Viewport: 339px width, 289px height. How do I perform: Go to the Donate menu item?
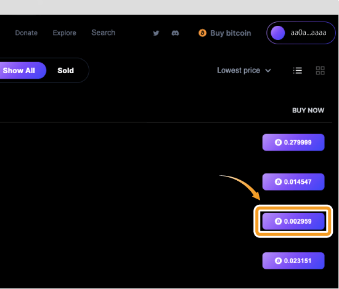coord(27,33)
